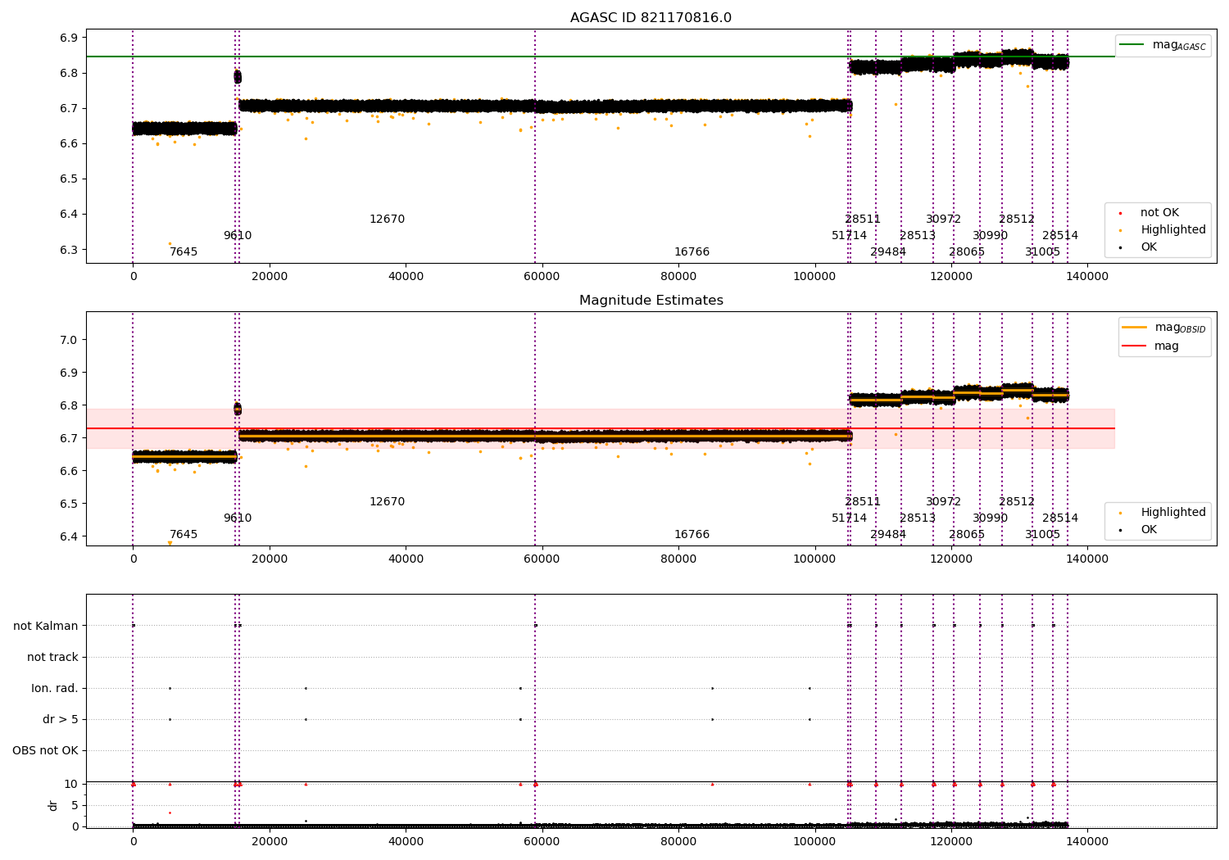Click x-axis tick 100000 under Magnitude Estimates plot

coord(814,559)
